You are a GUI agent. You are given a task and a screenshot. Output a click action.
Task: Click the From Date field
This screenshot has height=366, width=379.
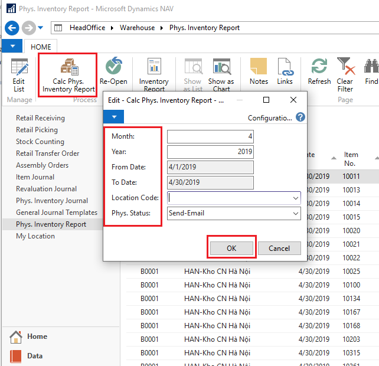210,167
